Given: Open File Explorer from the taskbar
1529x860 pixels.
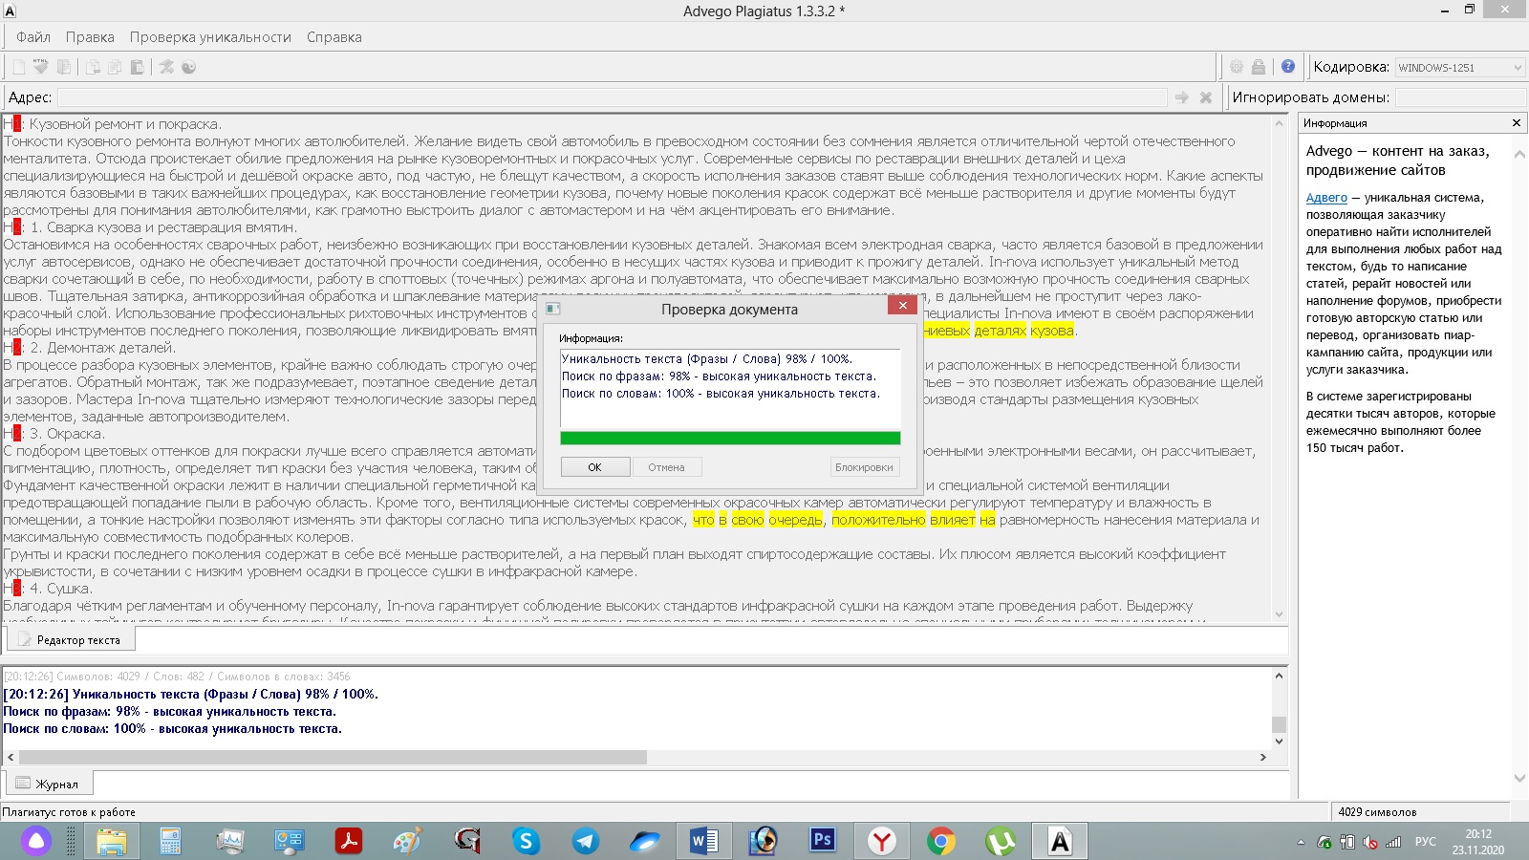Looking at the screenshot, I should point(112,841).
